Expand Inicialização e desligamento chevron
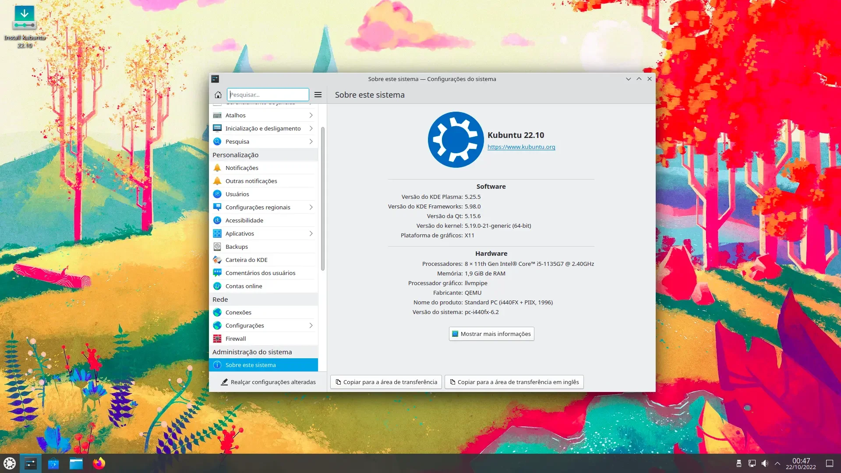This screenshot has width=841, height=473. click(311, 128)
